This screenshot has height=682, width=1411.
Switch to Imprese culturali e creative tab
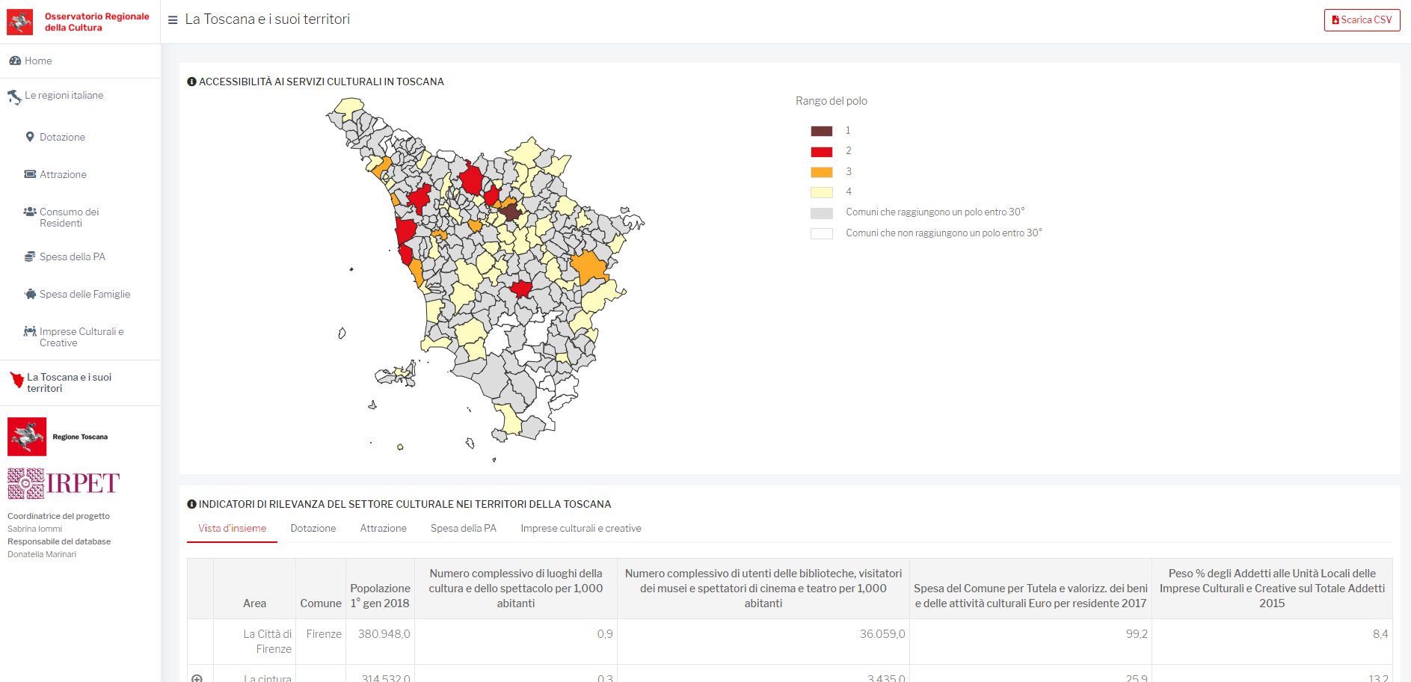pyautogui.click(x=580, y=528)
